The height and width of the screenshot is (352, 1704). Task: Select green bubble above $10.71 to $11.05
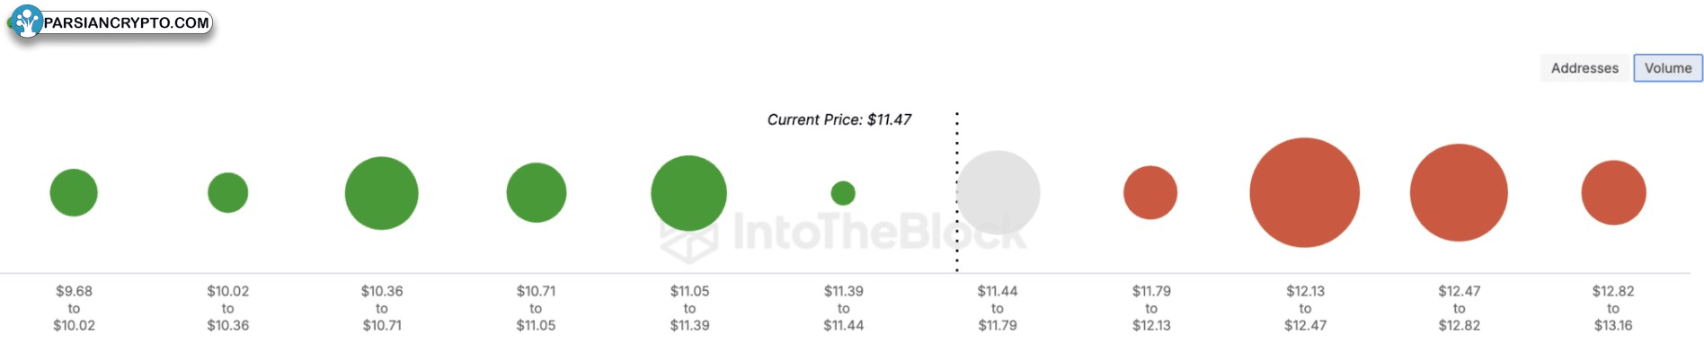tap(537, 192)
